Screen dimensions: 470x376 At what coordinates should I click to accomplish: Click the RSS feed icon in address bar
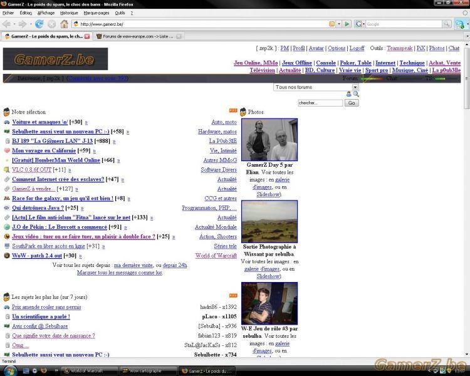point(332,24)
